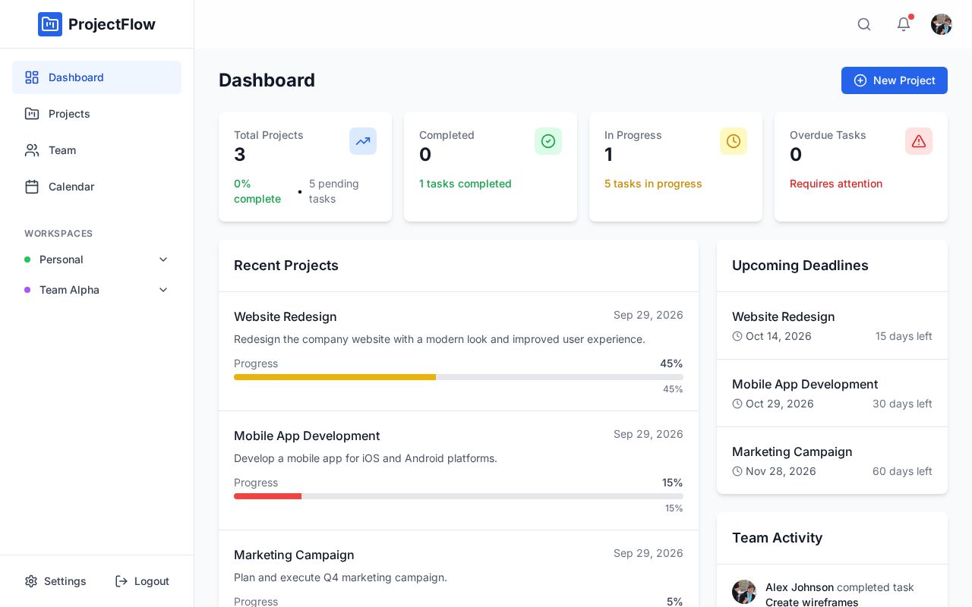This screenshot has height=607, width=972.
Task: Click the Settings gear icon
Action: (x=31, y=581)
